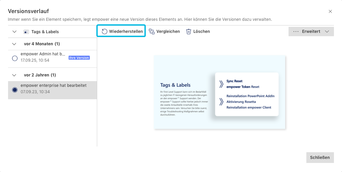Click the 'vor 4 Monaten (1)' label
Screen dimensions: 342x172
tap(42, 44)
